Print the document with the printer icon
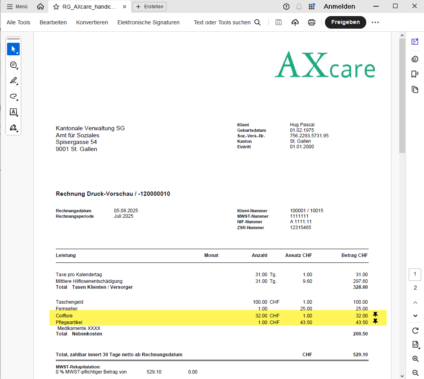 tap(312, 22)
